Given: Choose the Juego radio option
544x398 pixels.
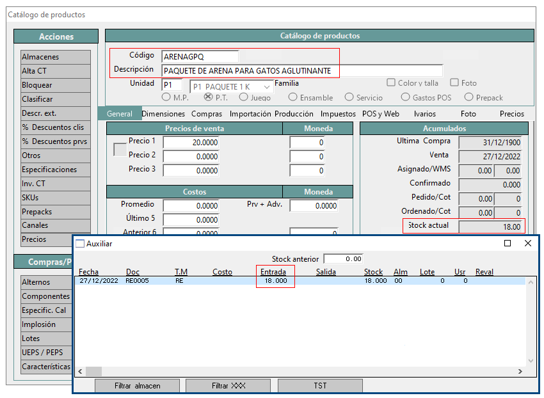Looking at the screenshot, I should [x=244, y=97].
